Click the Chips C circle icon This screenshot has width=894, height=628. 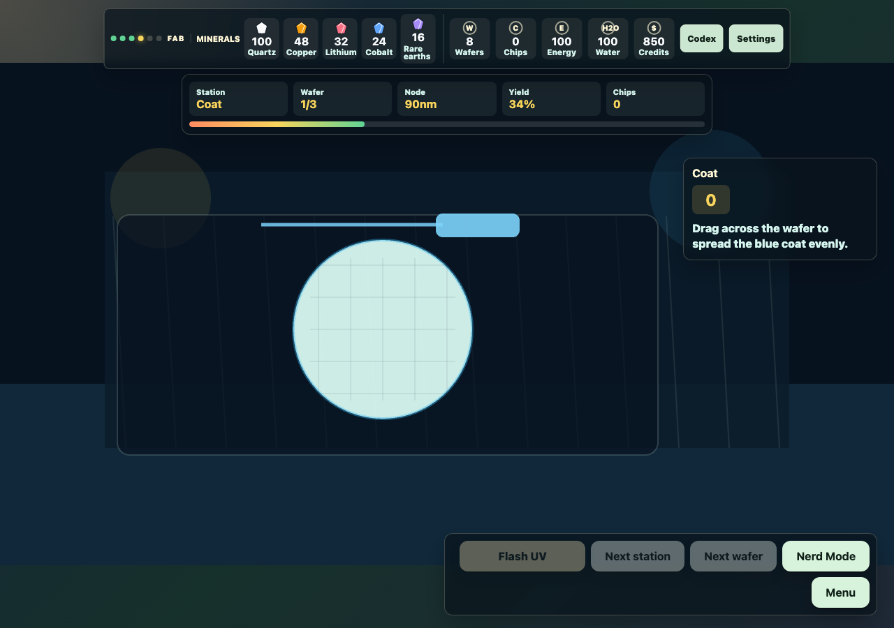[515, 28]
